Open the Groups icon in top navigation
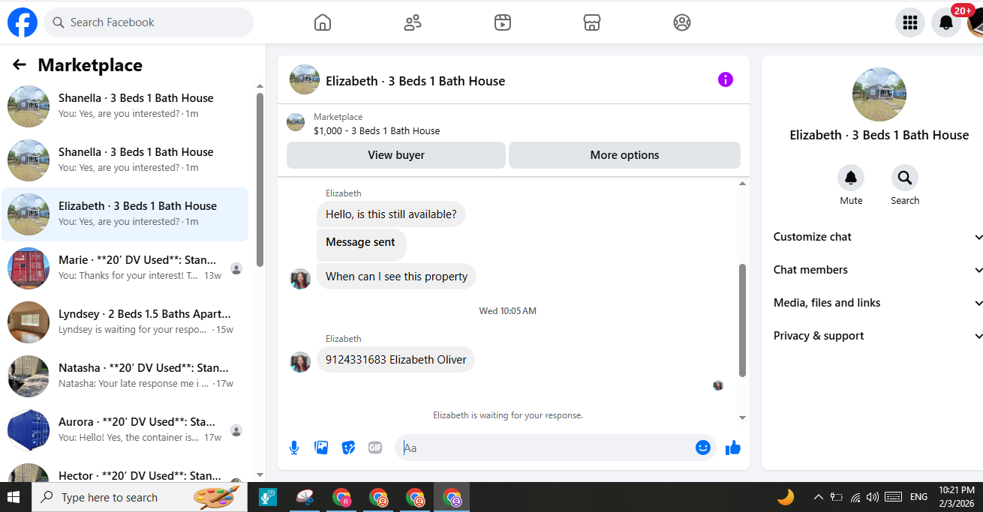The height and width of the screenshot is (512, 983). point(682,22)
